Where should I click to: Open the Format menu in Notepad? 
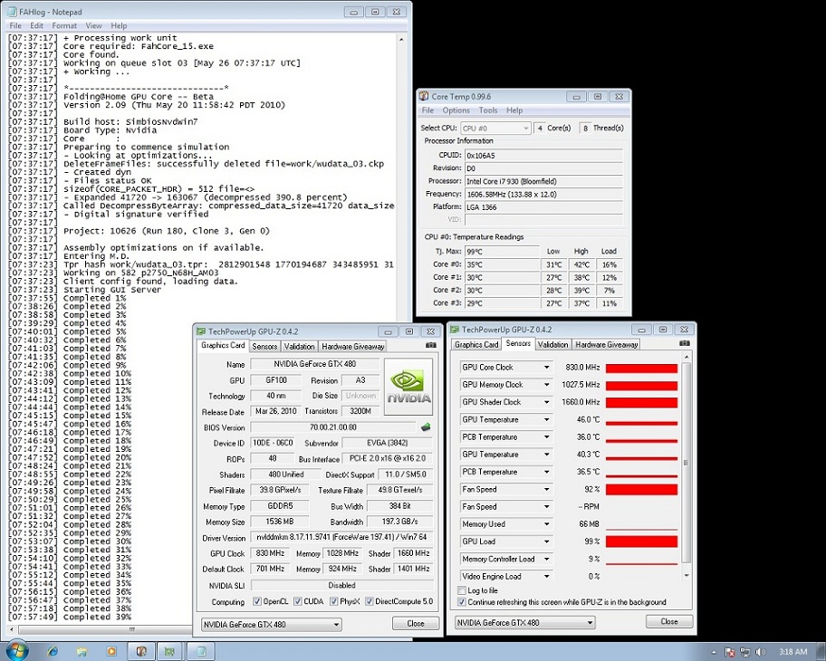(x=64, y=26)
